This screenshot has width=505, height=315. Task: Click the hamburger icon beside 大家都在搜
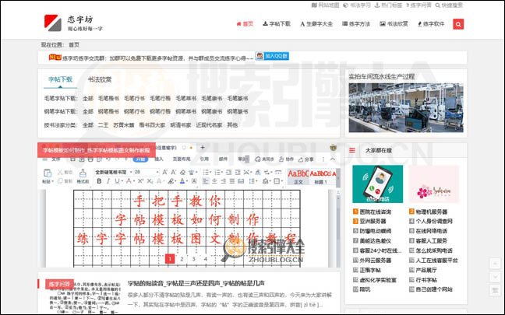tap(352, 150)
